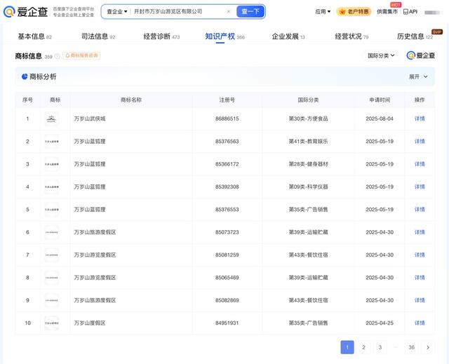This screenshot has width=449, height=364.
Task: Open 详情 for registration 85082869
Action: [x=420, y=300]
